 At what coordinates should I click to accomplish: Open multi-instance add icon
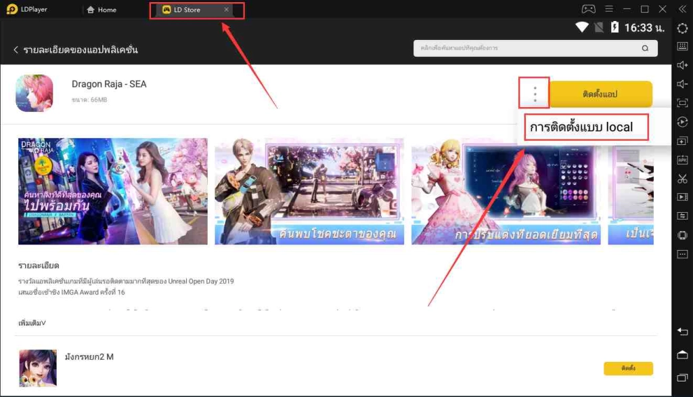pyautogui.click(x=682, y=141)
